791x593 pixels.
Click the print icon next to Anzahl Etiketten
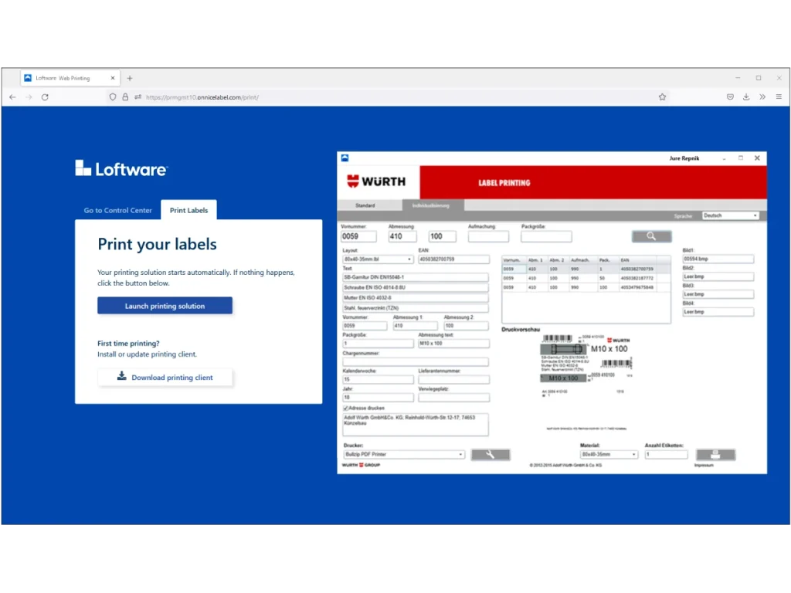pos(715,454)
